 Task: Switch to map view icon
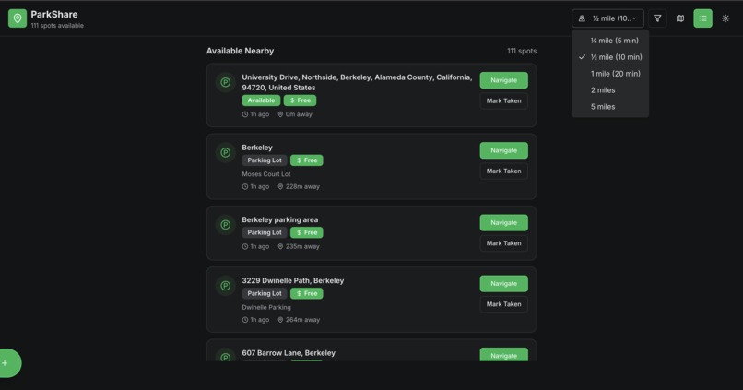click(680, 18)
